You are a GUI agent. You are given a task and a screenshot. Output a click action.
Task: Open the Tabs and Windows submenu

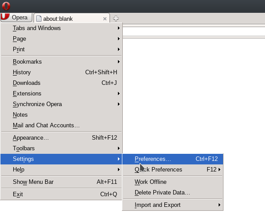pyautogui.click(x=61, y=28)
